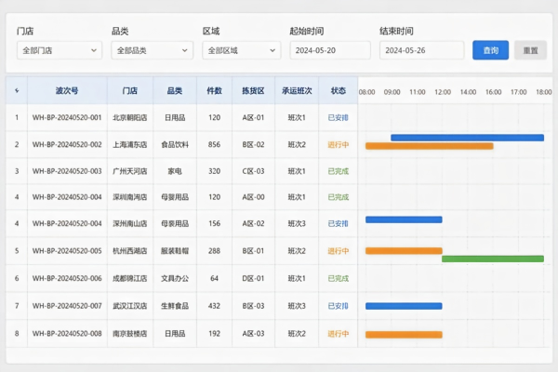
Task: Click the 家电 category cell
Action: [x=175, y=171]
